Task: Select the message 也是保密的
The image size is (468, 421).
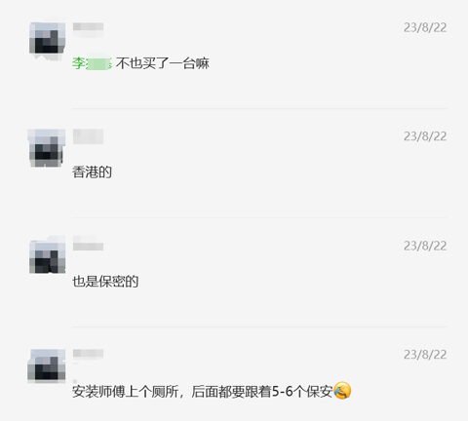Action: pos(105,282)
